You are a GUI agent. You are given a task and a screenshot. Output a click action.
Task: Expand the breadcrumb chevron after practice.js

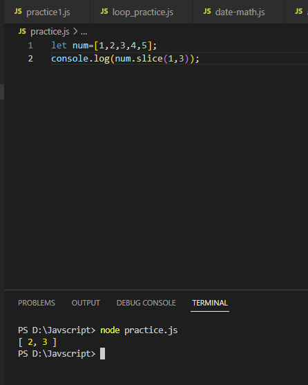75,31
